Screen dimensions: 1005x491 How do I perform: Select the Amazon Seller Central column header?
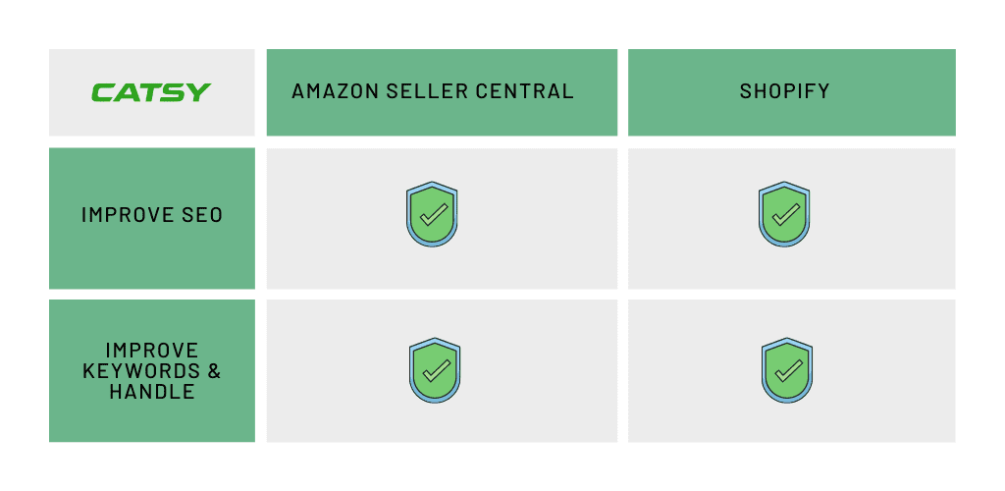pos(442,92)
